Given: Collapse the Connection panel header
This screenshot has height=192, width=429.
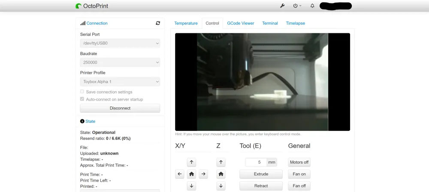Looking at the screenshot, I should [97, 23].
